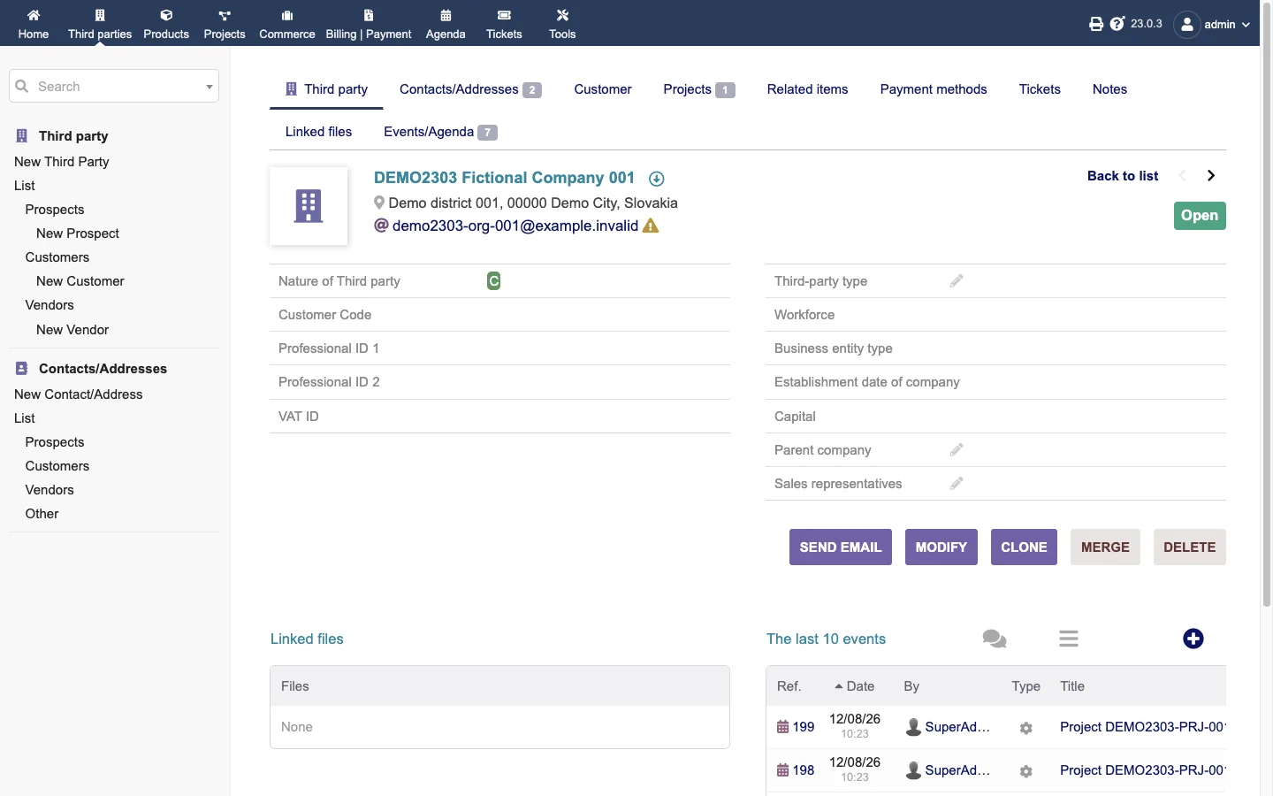1273x796 pixels.
Task: Open the Related items tab
Action: click(807, 89)
